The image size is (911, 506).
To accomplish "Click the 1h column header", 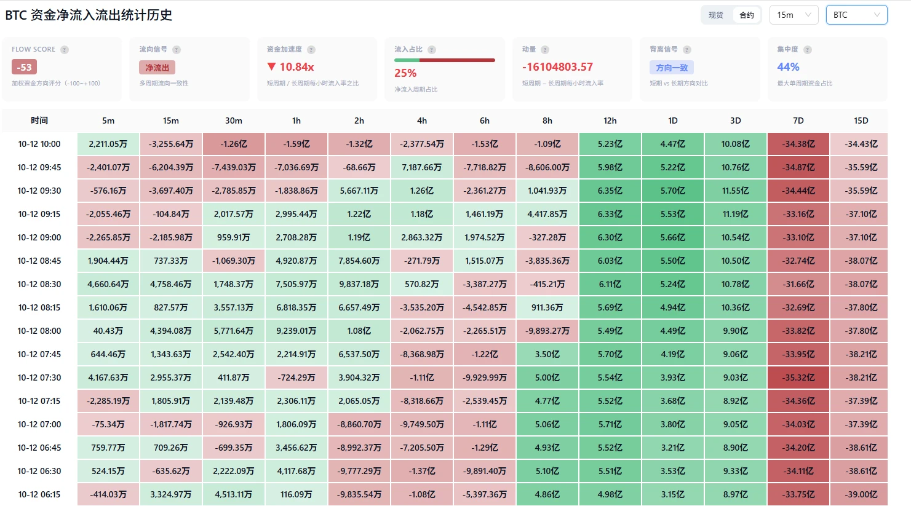I will (296, 121).
